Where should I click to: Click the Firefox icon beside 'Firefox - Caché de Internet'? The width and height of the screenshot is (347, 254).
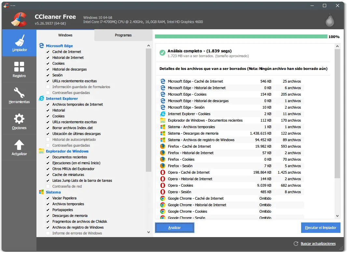pyautogui.click(x=163, y=146)
